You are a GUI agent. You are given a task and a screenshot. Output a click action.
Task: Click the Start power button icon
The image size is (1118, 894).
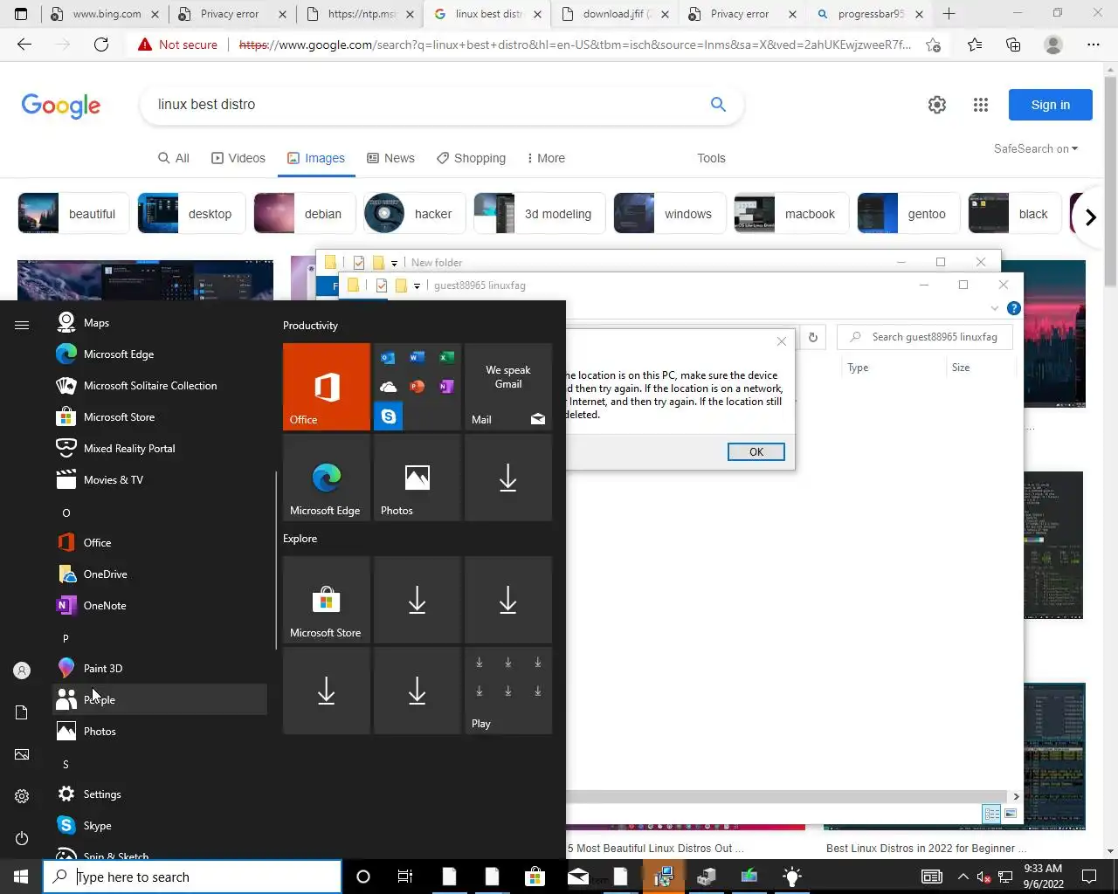tap(22, 838)
